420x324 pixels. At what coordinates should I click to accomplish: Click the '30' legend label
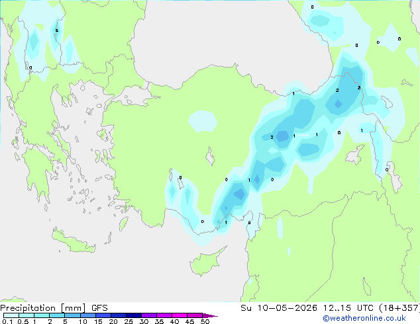point(144,321)
